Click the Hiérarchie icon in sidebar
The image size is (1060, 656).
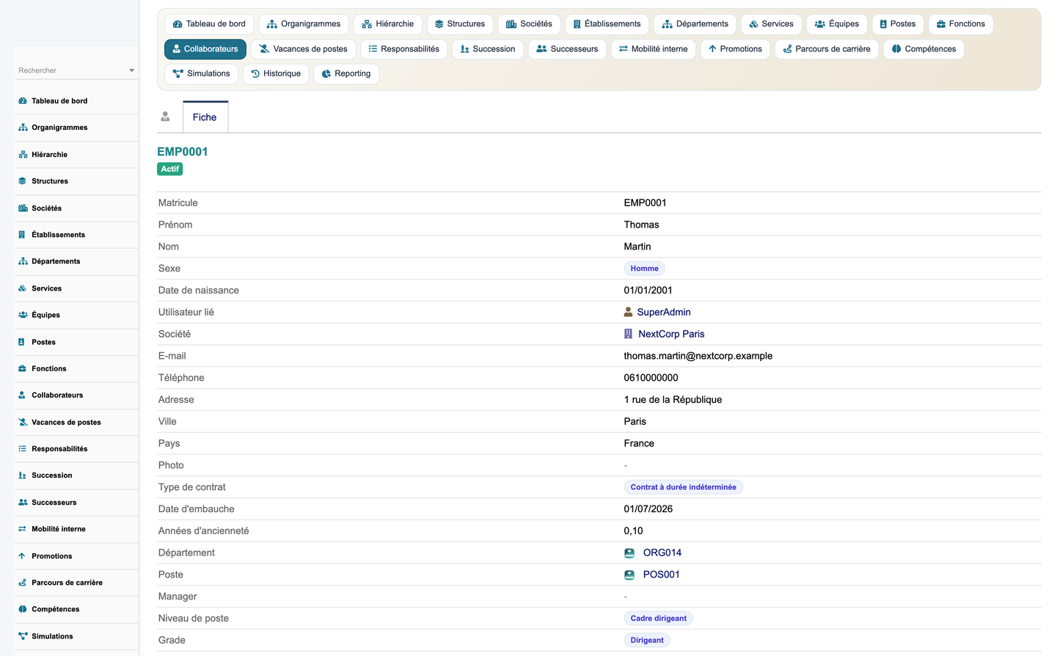(23, 155)
